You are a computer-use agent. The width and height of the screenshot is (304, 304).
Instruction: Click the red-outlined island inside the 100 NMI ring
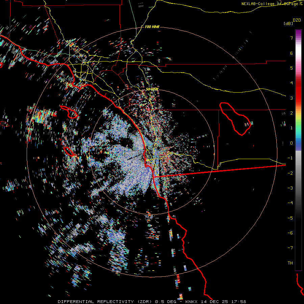pos(69,112)
